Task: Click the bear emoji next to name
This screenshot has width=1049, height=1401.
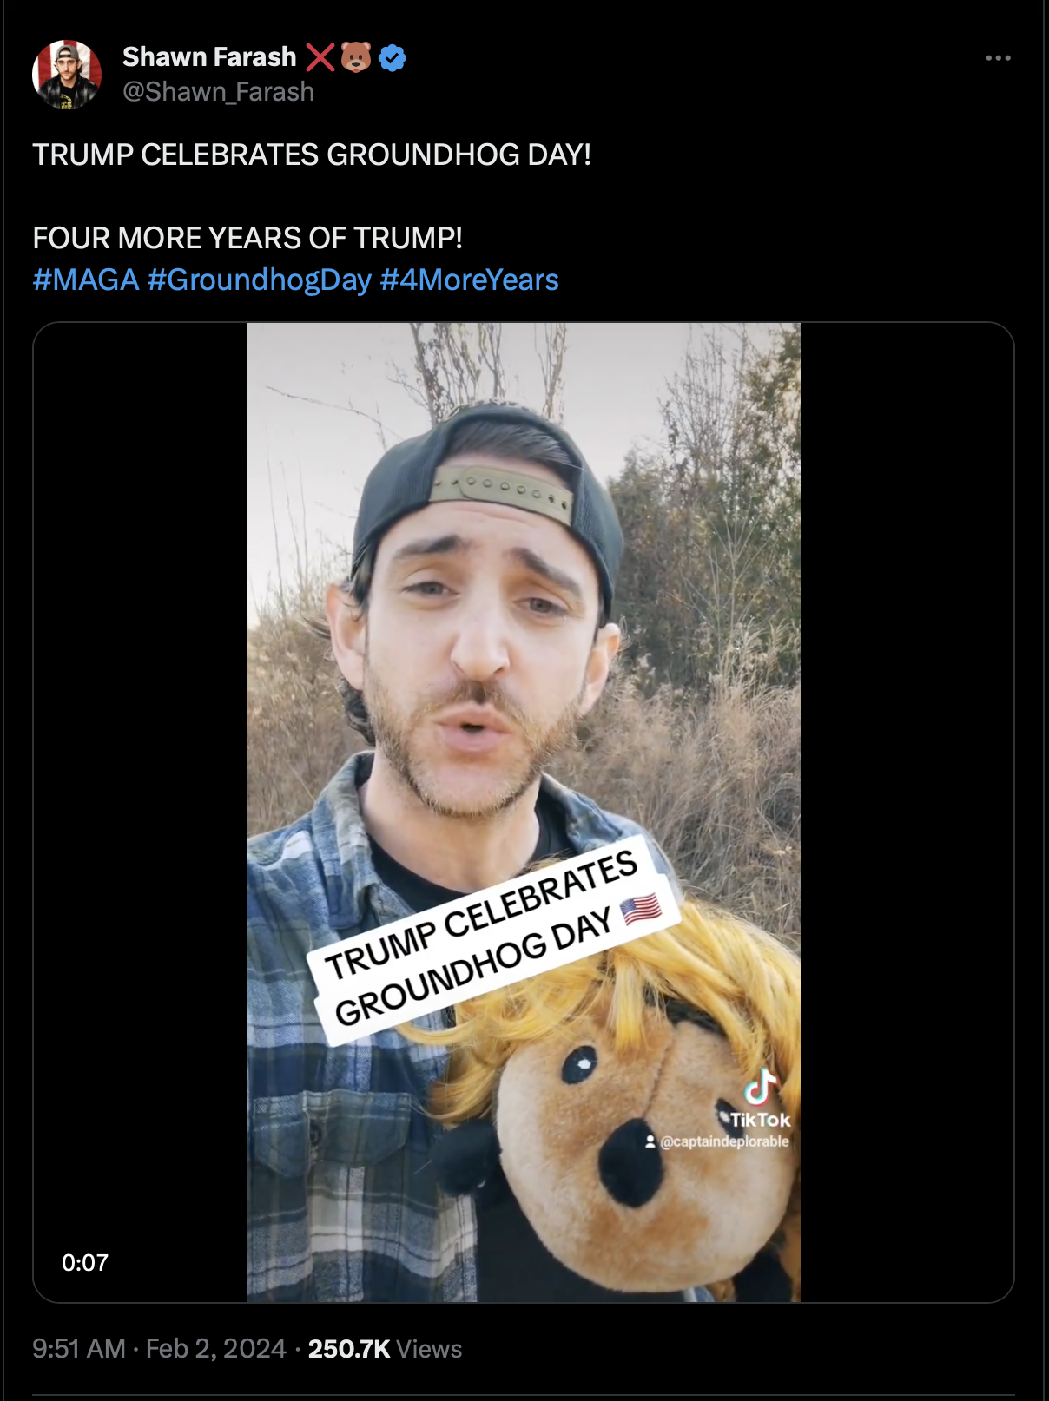Action: tap(356, 57)
